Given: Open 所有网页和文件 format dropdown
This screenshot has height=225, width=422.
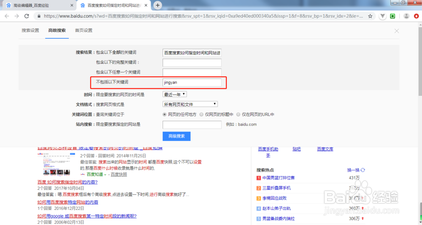Looking at the screenshot, I should pos(190,104).
